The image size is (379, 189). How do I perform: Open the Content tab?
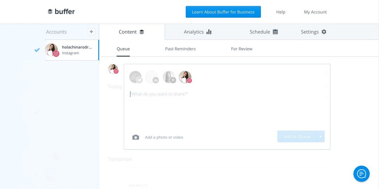click(x=132, y=32)
